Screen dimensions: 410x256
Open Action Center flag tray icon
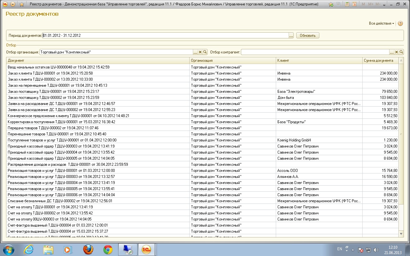(360, 250)
